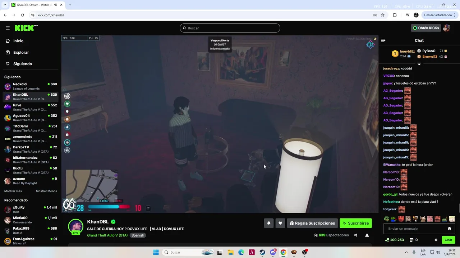The width and height of the screenshot is (460, 258).
Task: Open browser extensions puzzle icon
Action: pyautogui.click(x=395, y=15)
